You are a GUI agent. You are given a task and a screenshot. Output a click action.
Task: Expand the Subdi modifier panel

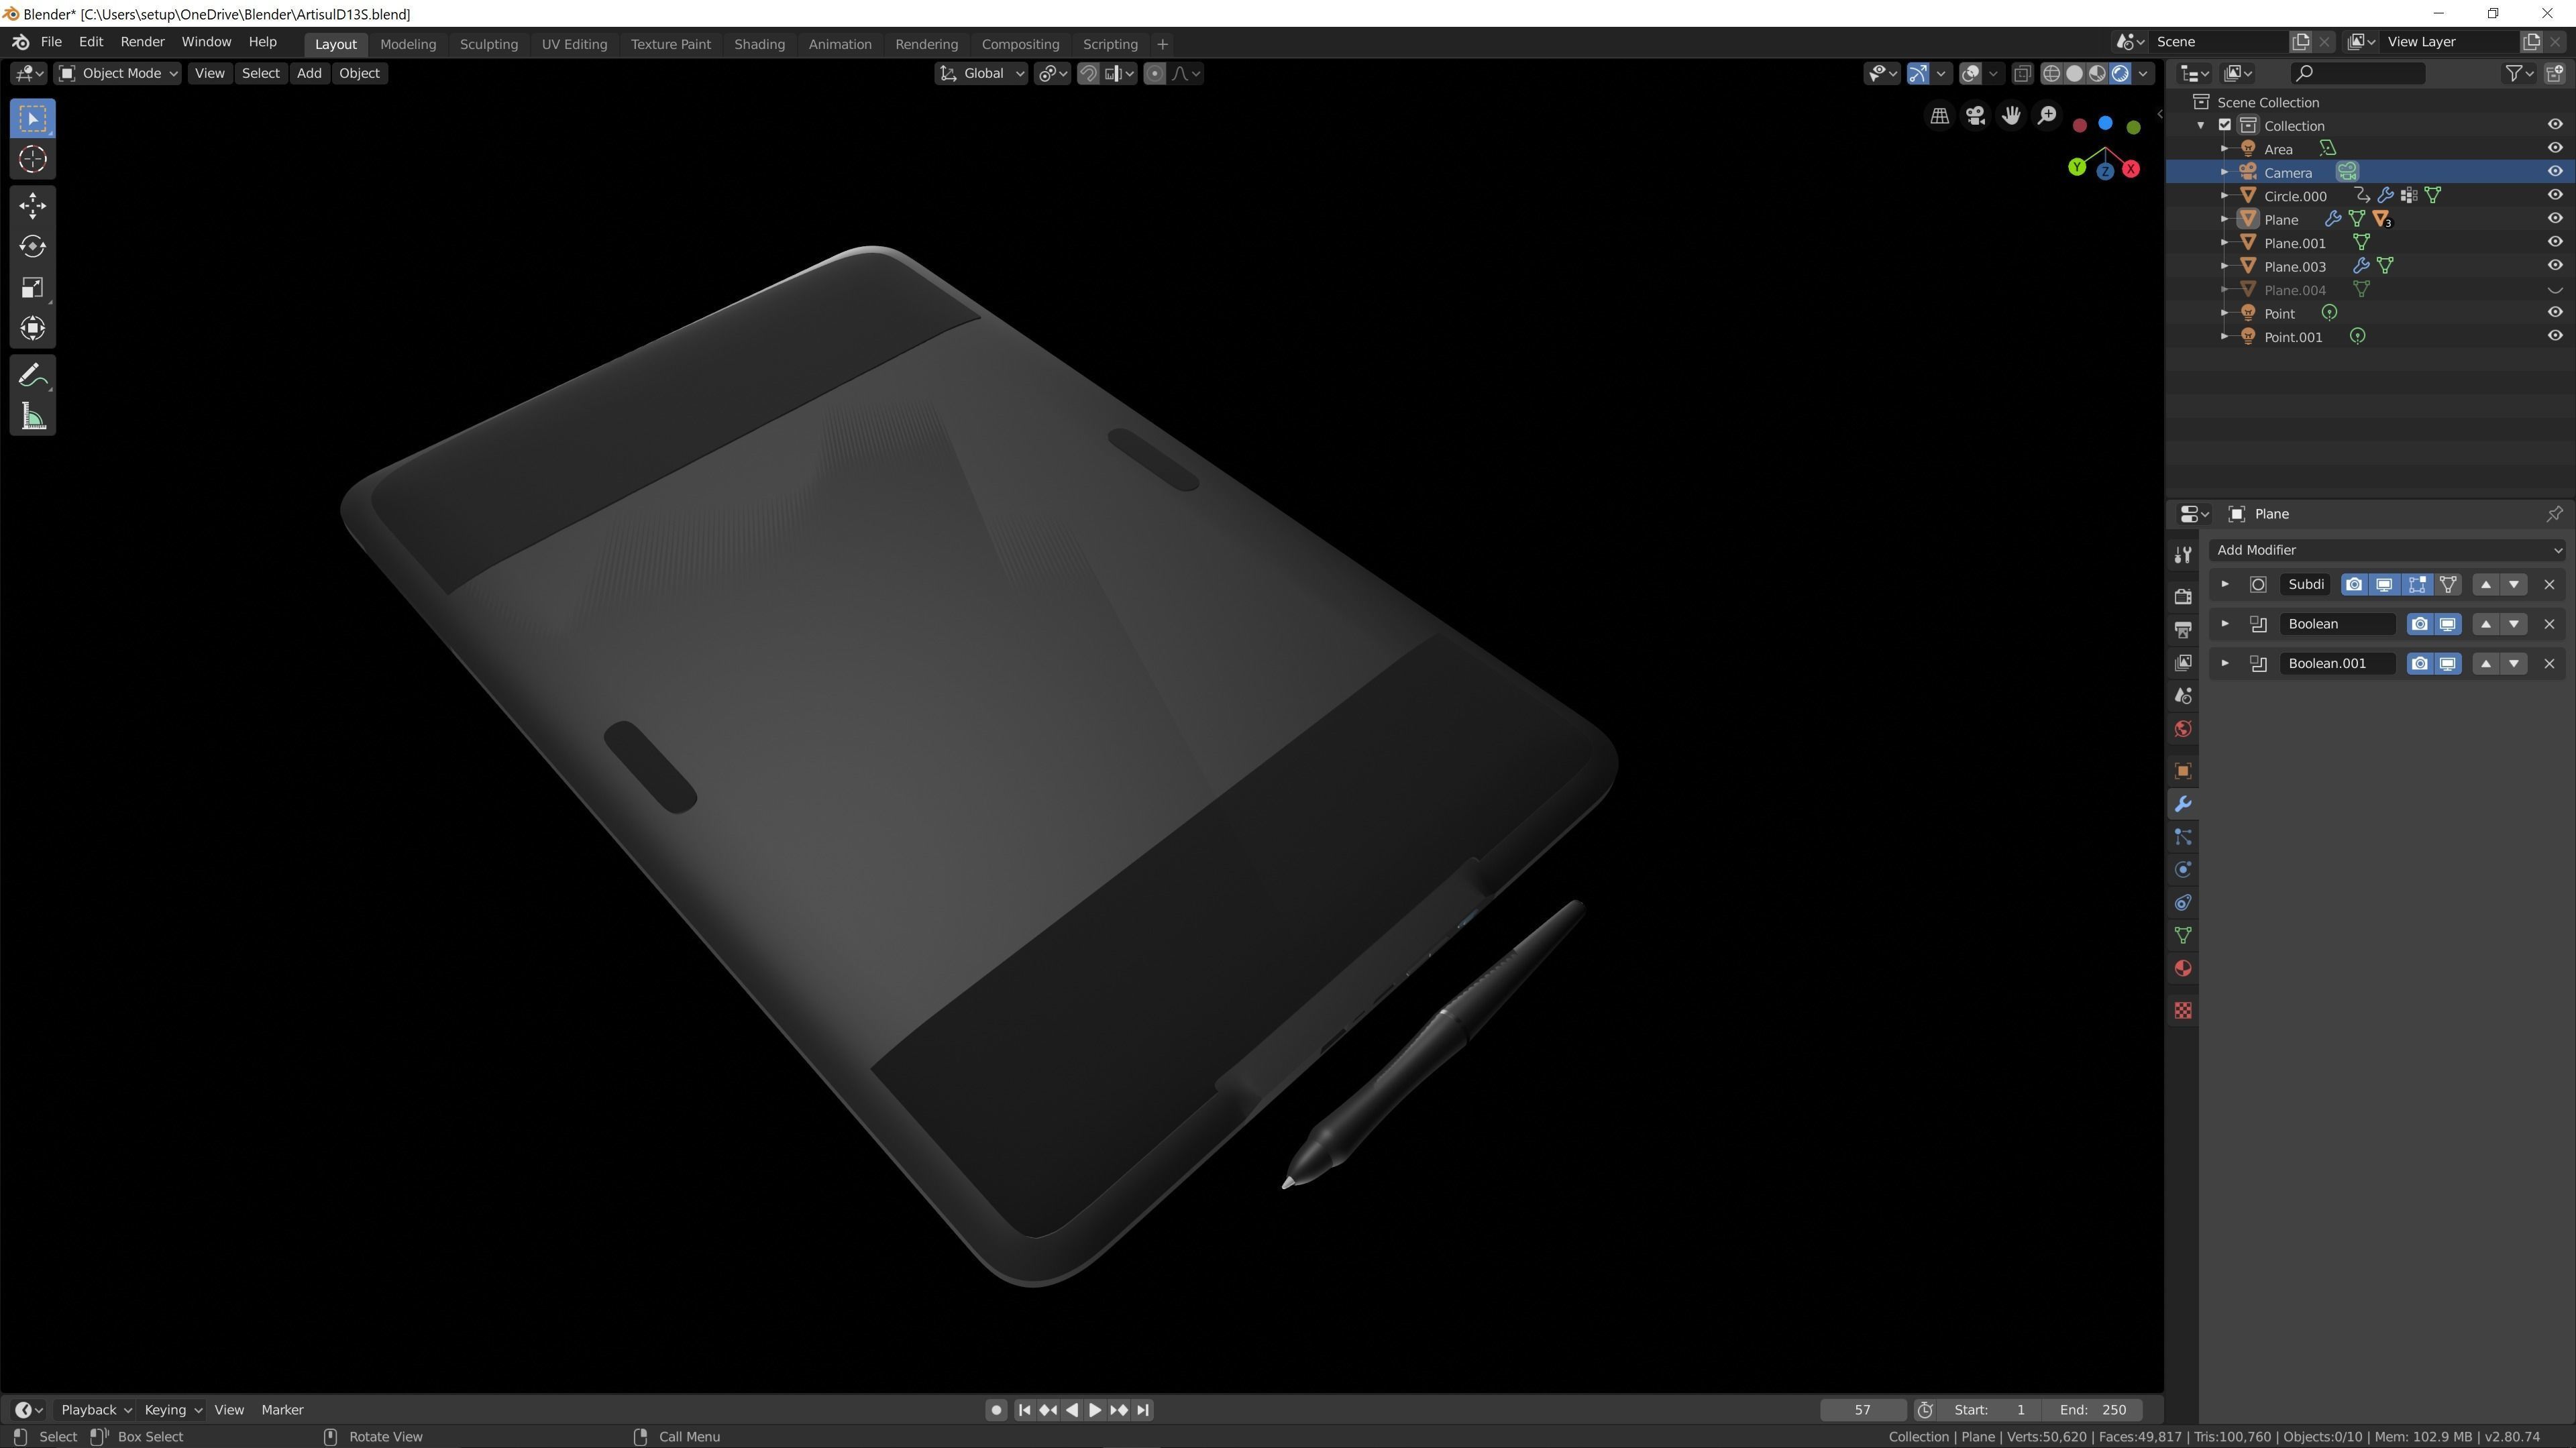pyautogui.click(x=2225, y=584)
